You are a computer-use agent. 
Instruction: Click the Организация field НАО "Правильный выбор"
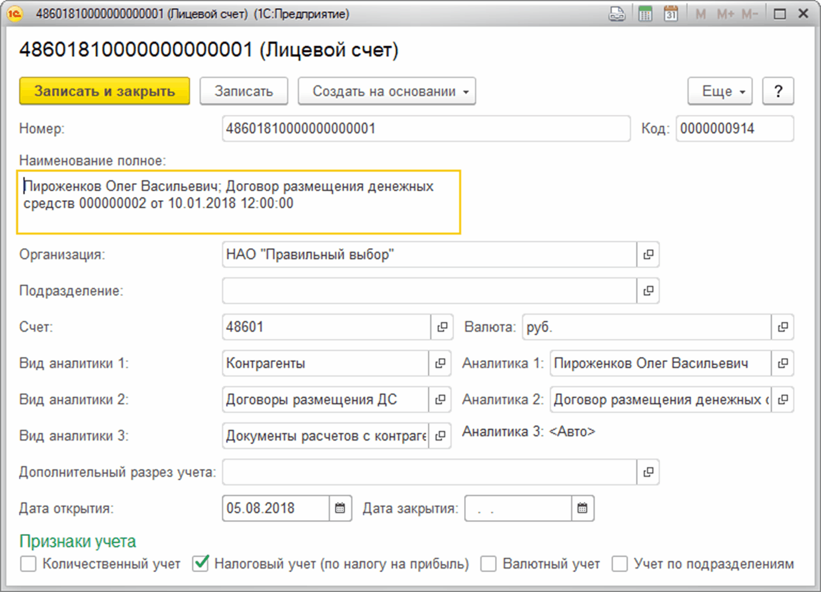pyautogui.click(x=430, y=254)
